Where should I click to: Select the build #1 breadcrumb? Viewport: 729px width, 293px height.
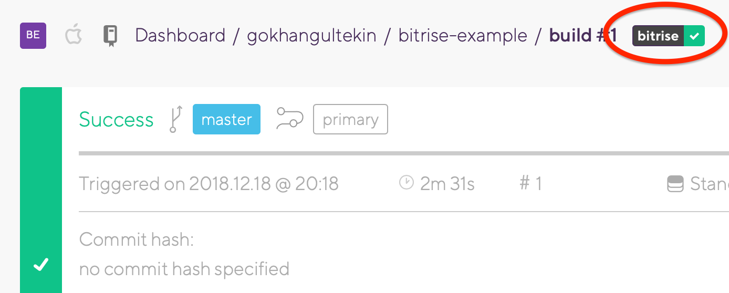click(583, 36)
